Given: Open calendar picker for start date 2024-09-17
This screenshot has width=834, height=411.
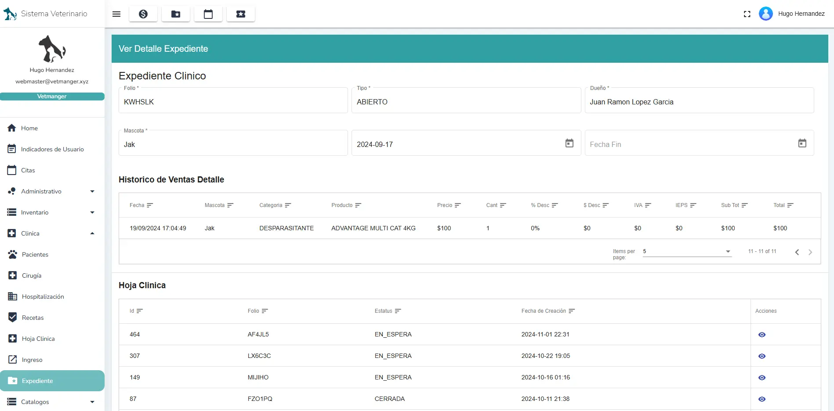Looking at the screenshot, I should [x=569, y=143].
